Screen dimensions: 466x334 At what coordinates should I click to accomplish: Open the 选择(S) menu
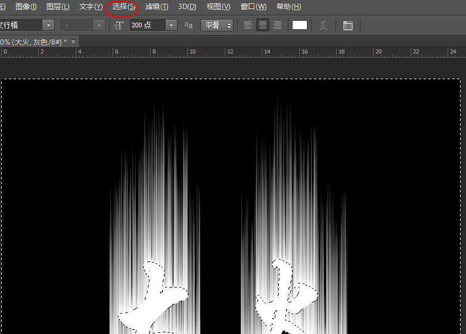[x=123, y=7]
